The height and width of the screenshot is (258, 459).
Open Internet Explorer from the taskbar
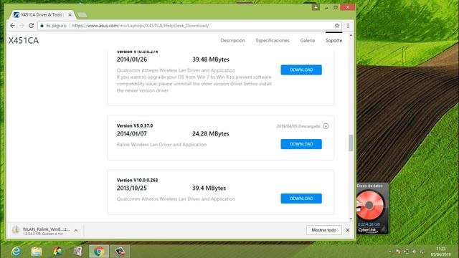tap(16, 252)
